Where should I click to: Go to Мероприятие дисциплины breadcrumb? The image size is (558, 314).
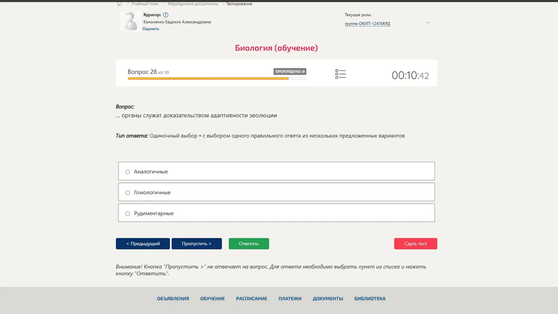(x=193, y=4)
